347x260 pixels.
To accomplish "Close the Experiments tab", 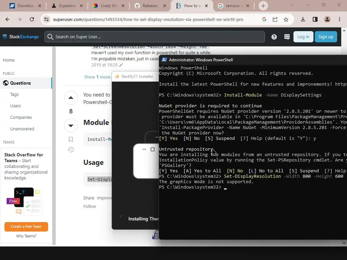I will pos(81,6).
